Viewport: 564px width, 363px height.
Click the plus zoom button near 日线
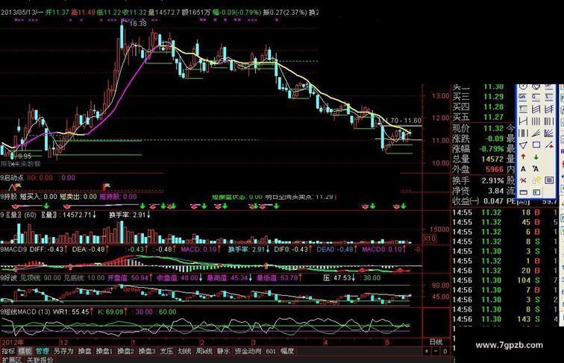click(427, 351)
